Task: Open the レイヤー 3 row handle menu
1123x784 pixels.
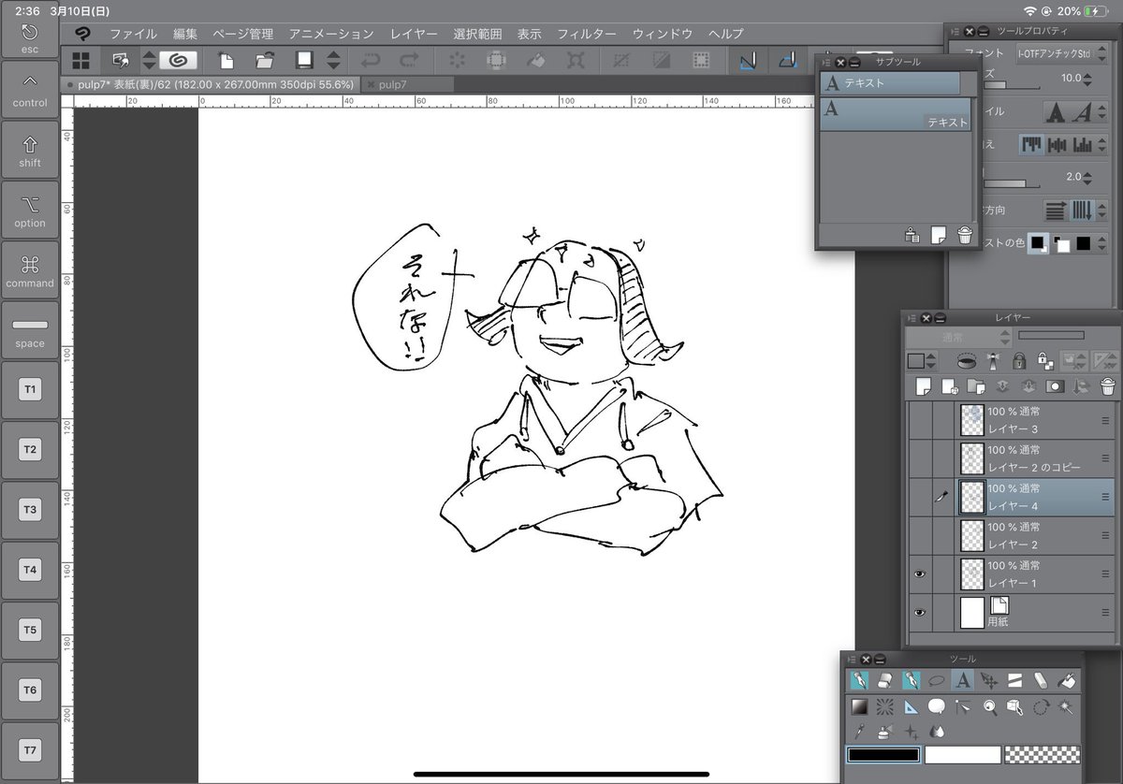Action: coord(1105,420)
